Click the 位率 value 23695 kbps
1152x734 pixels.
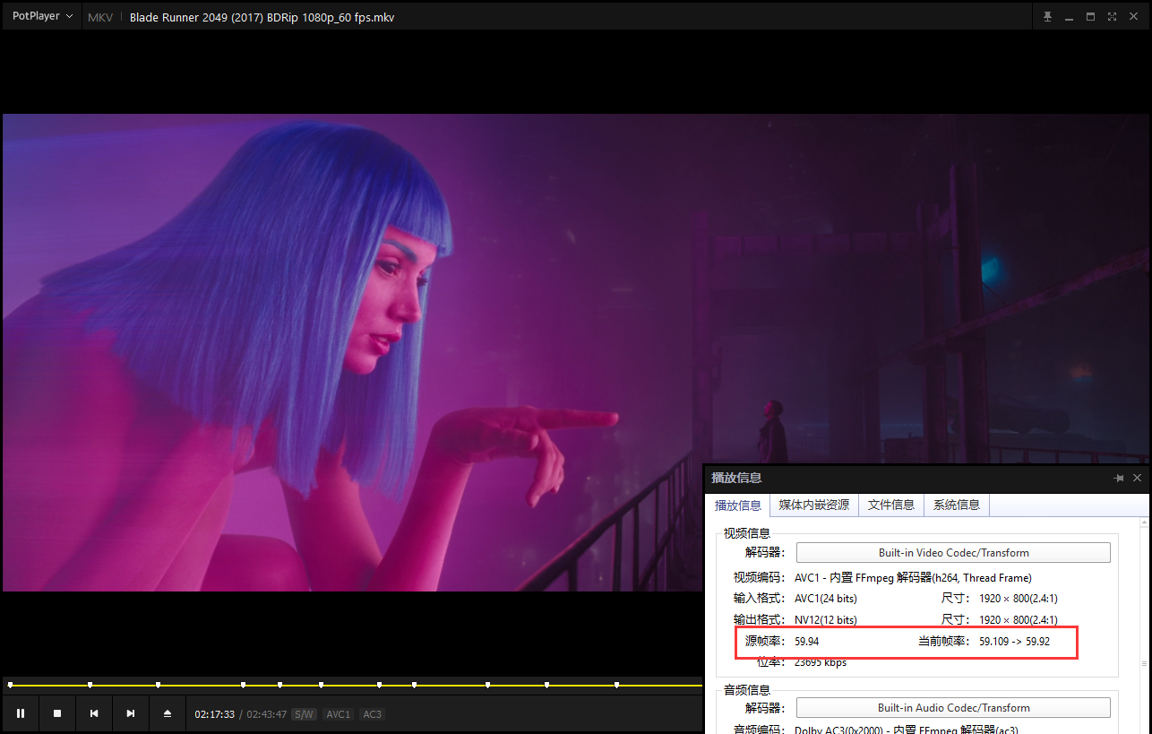tap(821, 663)
